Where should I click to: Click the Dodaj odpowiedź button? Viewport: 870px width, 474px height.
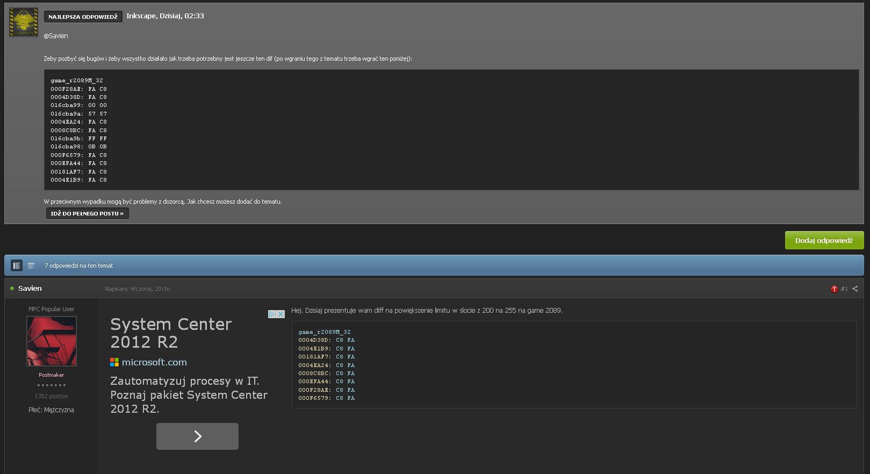[x=824, y=240]
